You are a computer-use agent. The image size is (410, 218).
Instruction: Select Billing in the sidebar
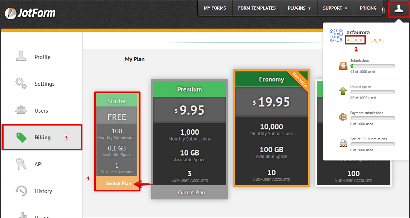42,138
